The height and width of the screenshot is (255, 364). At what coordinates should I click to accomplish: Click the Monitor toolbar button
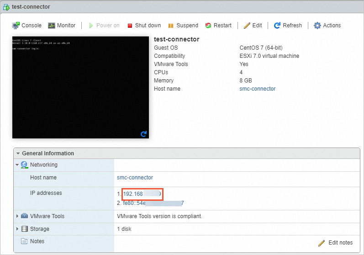tap(62, 25)
